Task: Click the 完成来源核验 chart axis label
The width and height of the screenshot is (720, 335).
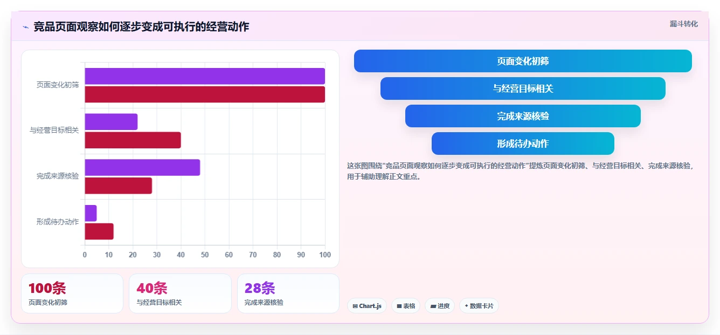Action: coord(58,176)
